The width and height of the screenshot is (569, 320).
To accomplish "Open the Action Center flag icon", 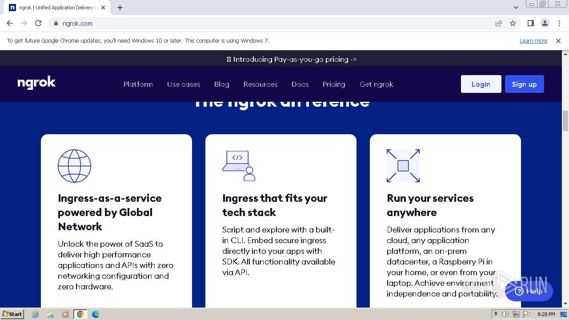I will tap(527, 314).
